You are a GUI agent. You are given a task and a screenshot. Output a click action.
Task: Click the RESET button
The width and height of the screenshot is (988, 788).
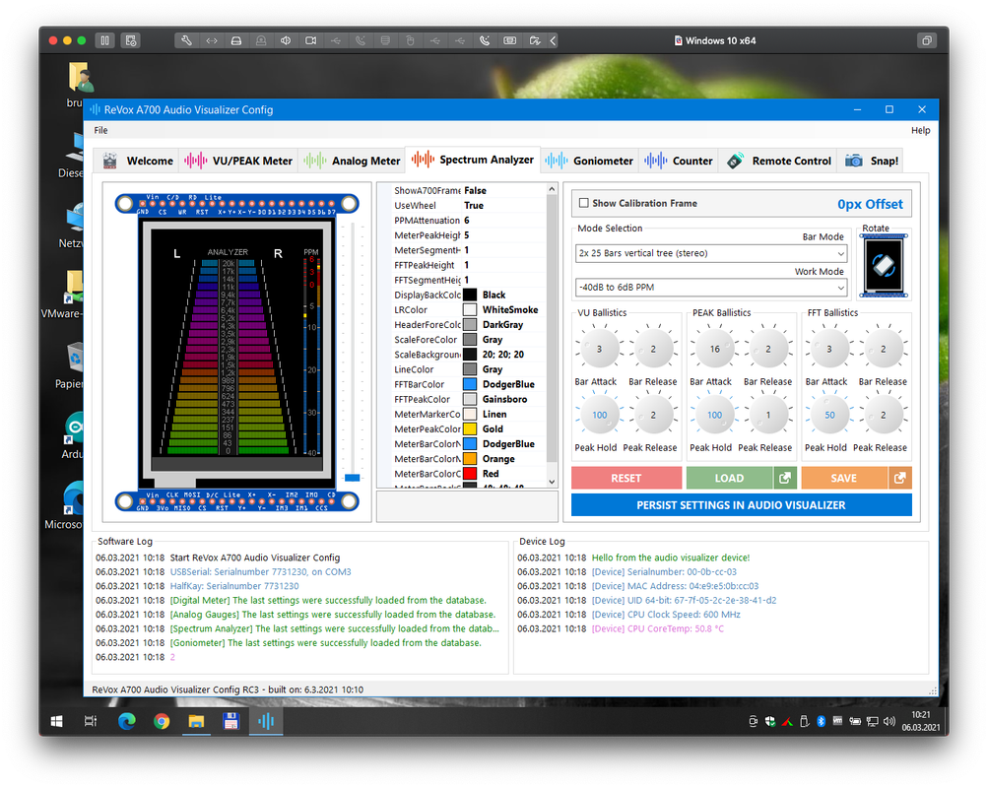(x=626, y=478)
